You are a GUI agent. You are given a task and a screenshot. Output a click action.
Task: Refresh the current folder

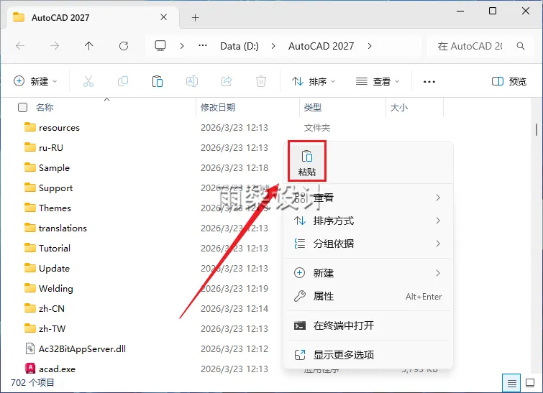[x=124, y=46]
